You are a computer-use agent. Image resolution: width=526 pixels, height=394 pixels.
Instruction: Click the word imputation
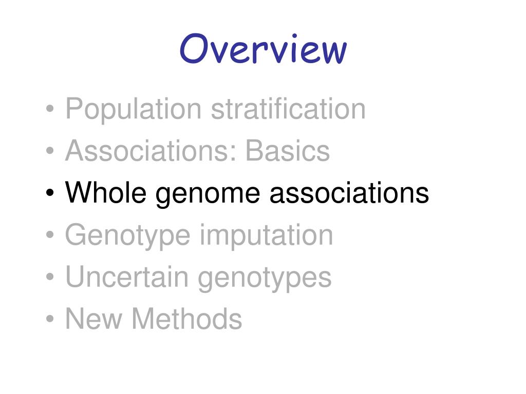coord(267,235)
